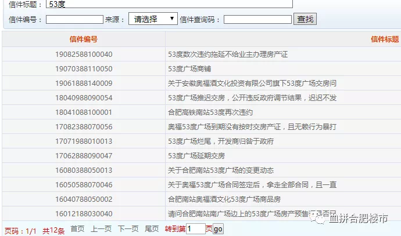The image size is (401, 236).
Task: Click the 上一页 previous page link
Action: pyautogui.click(x=101, y=229)
